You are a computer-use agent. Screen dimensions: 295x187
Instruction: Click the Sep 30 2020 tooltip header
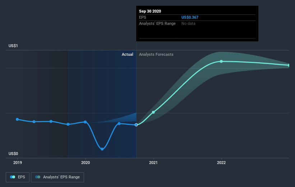(x=150, y=11)
